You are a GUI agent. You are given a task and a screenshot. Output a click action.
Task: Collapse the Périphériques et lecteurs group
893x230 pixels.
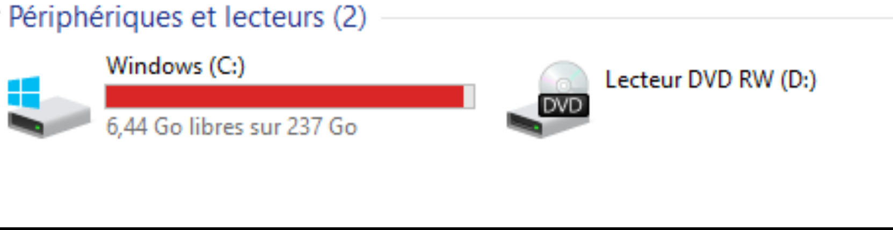[187, 17]
